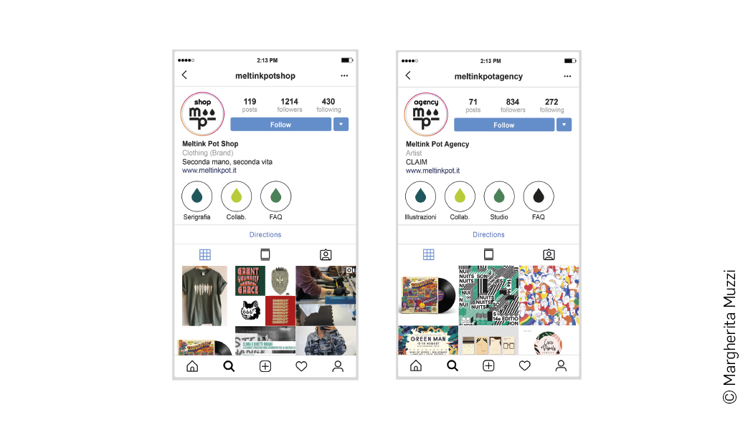Open the green t-shirt post thumbnail
Viewport: 753px width, 430px height.
(204, 295)
